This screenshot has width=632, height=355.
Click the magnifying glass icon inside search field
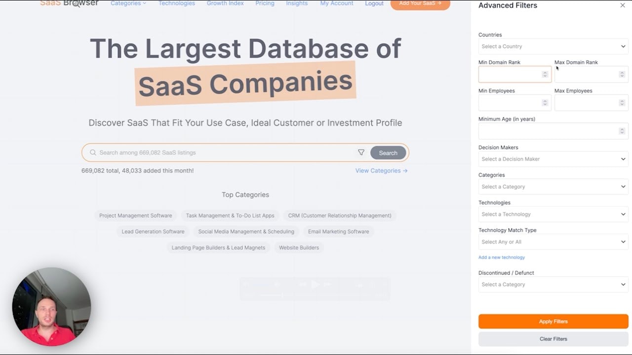pos(93,152)
